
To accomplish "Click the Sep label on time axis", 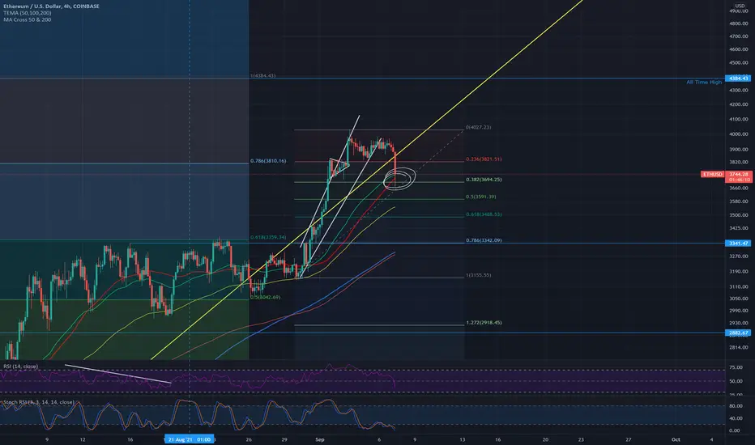I will [320, 439].
